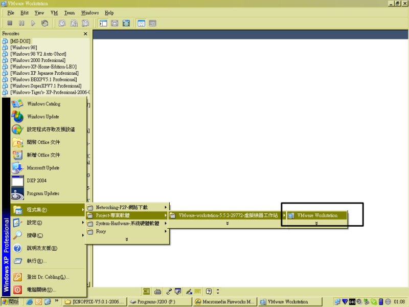Click the Power On play icon
Image resolution: width=409 pixels, height=307 pixels.
pyautogui.click(x=33, y=23)
